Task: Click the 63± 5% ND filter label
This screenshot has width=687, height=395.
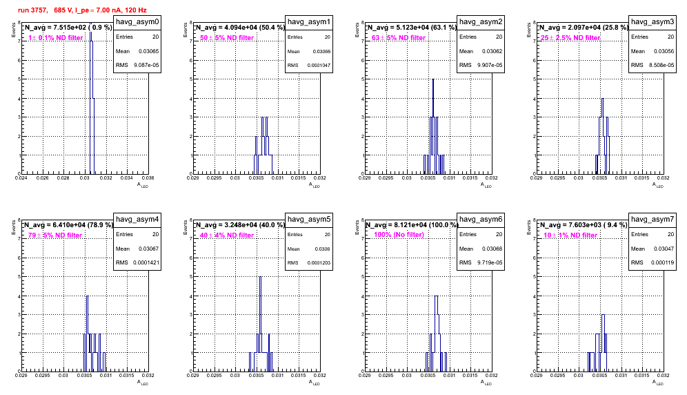Action: pos(399,38)
